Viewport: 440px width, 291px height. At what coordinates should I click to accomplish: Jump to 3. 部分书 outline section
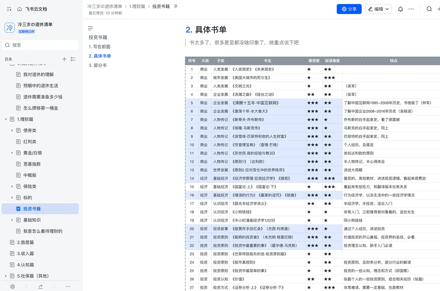(x=98, y=65)
